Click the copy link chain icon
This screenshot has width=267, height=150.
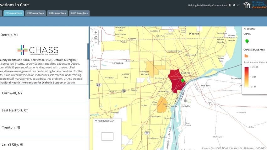(238, 5)
